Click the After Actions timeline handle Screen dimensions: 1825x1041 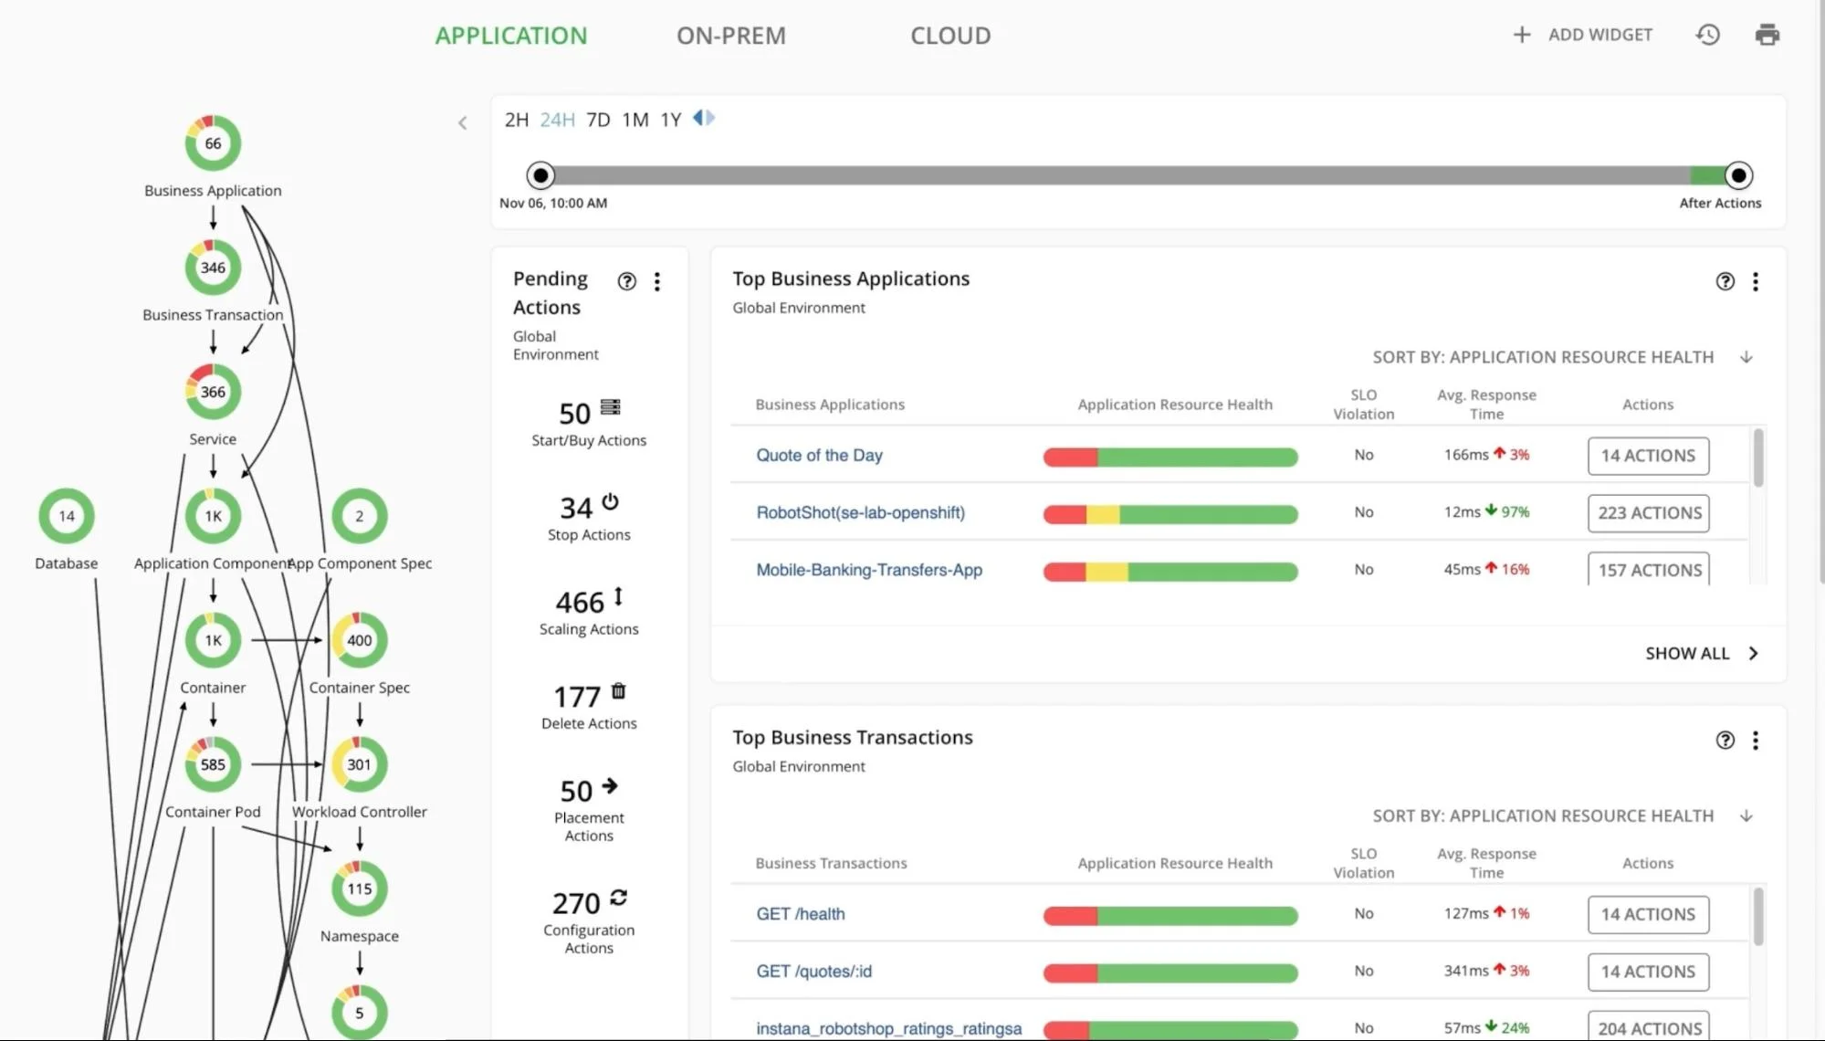click(x=1738, y=174)
